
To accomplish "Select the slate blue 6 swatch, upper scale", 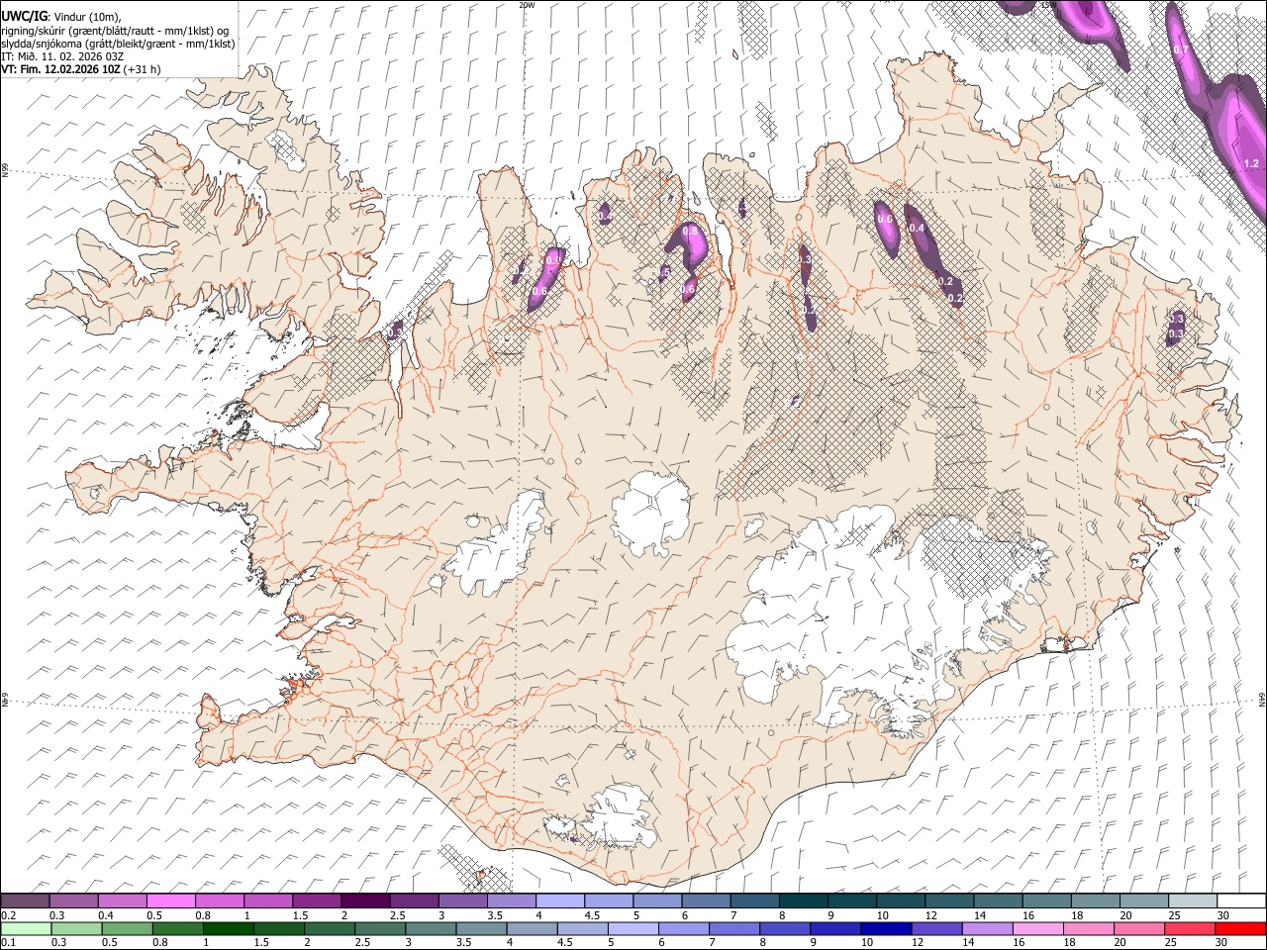I will 705,901.
